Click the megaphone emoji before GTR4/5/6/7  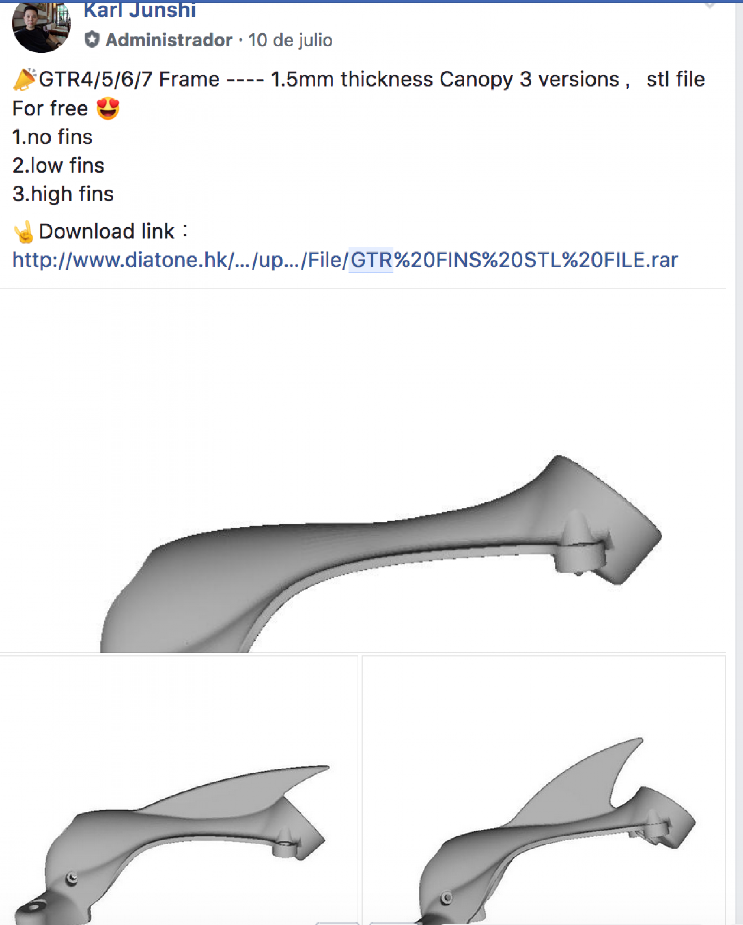click(25, 79)
